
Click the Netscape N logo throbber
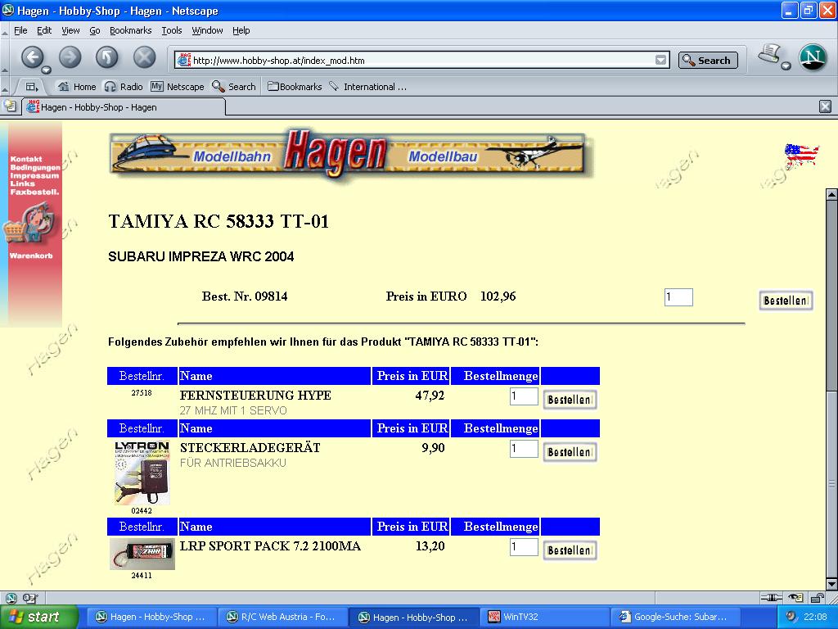click(813, 57)
